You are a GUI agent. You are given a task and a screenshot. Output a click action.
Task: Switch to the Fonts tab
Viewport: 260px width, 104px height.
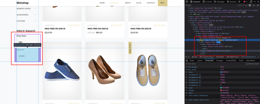(x=241, y=61)
